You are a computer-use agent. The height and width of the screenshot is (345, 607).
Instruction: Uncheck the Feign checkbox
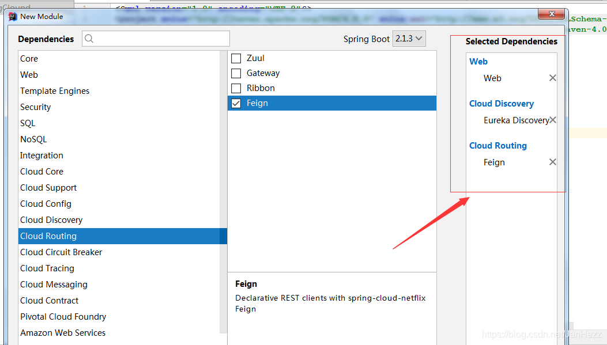[x=236, y=103]
